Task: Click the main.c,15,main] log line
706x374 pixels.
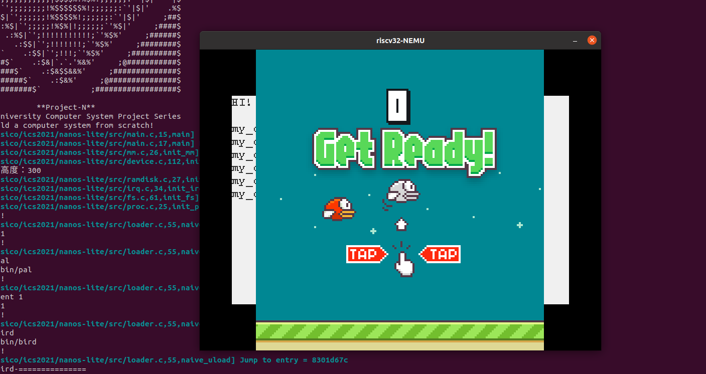Action: coord(97,134)
